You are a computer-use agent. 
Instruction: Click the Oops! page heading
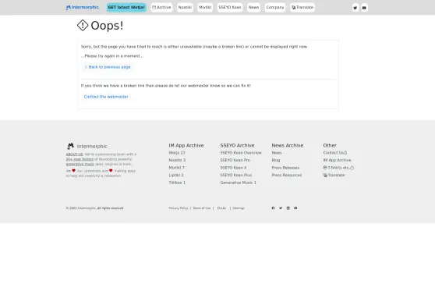coord(107,26)
